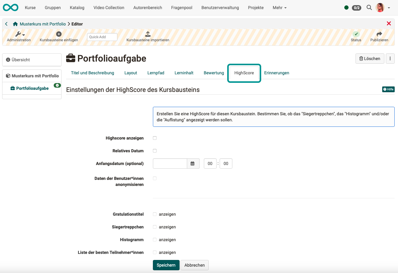Image resolution: width=398 pixels, height=273 pixels.
Task: Open the Mehr dropdown in the navigation
Action: [x=279, y=8]
